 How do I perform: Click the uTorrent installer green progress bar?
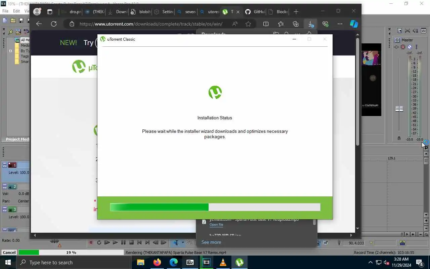tap(215, 207)
